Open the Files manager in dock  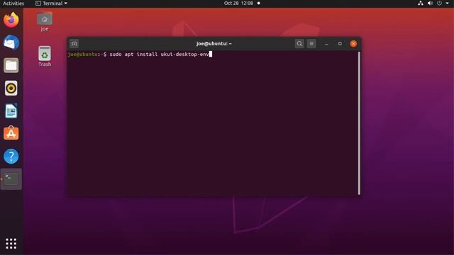[11, 65]
